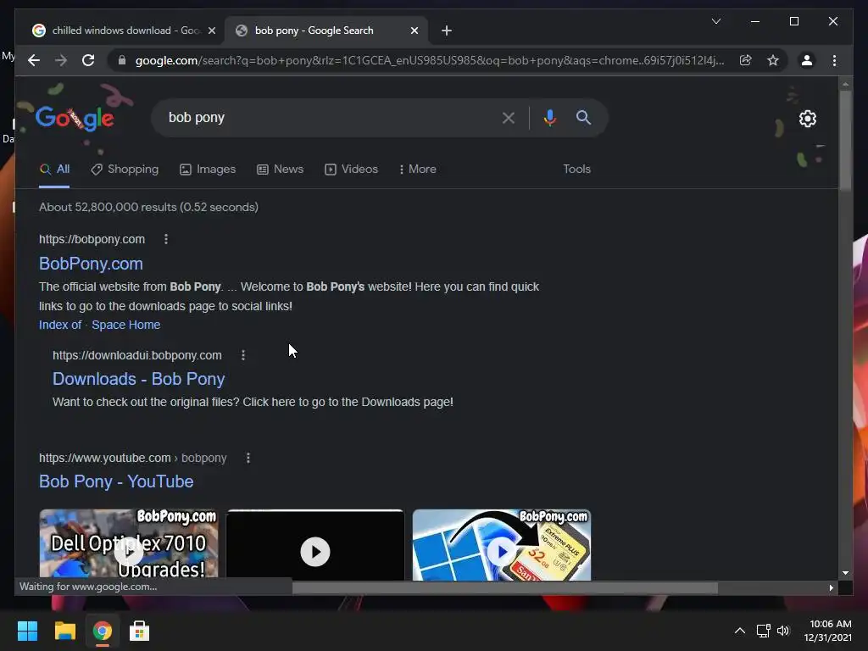
Task: Click the horizontal scrollbar right arrow
Action: coord(831,588)
